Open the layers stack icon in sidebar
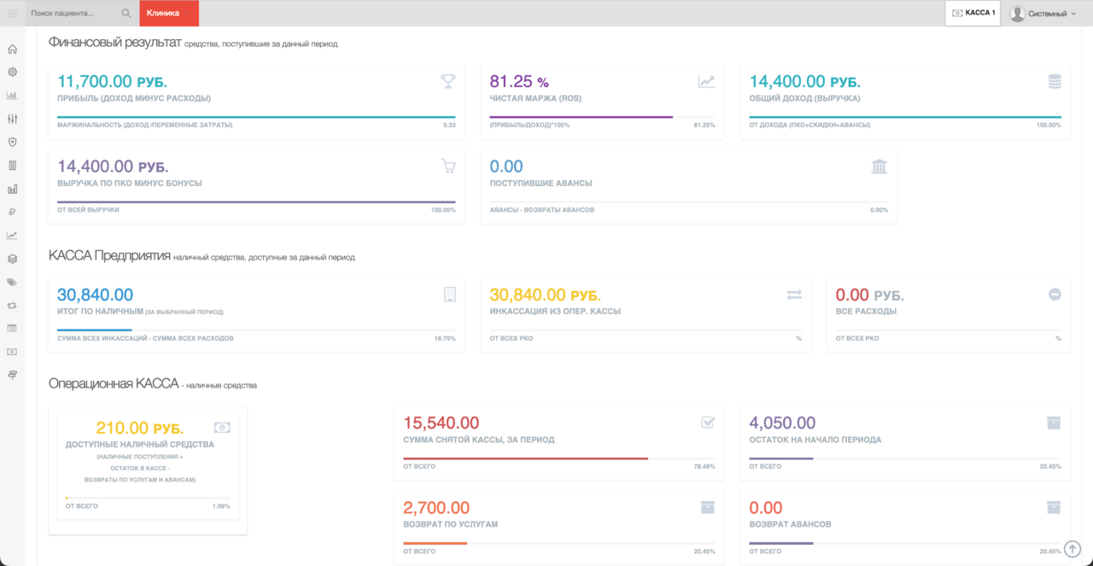This screenshot has width=1093, height=566. tap(12, 259)
